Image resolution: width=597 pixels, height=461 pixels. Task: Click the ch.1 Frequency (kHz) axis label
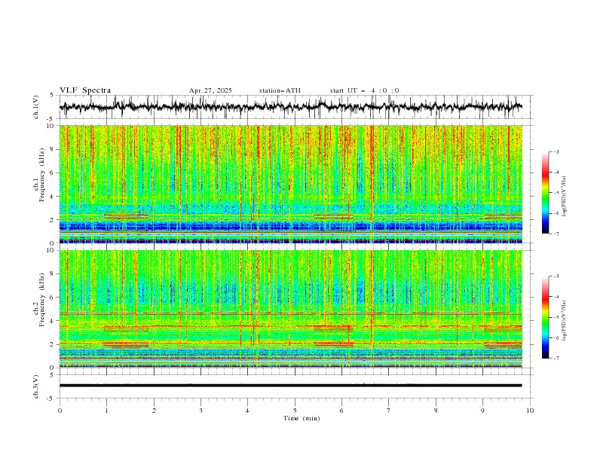pos(39,175)
